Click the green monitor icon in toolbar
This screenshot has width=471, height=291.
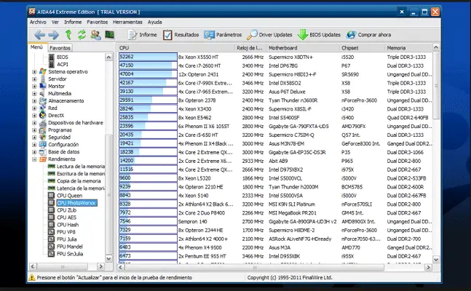click(x=110, y=35)
